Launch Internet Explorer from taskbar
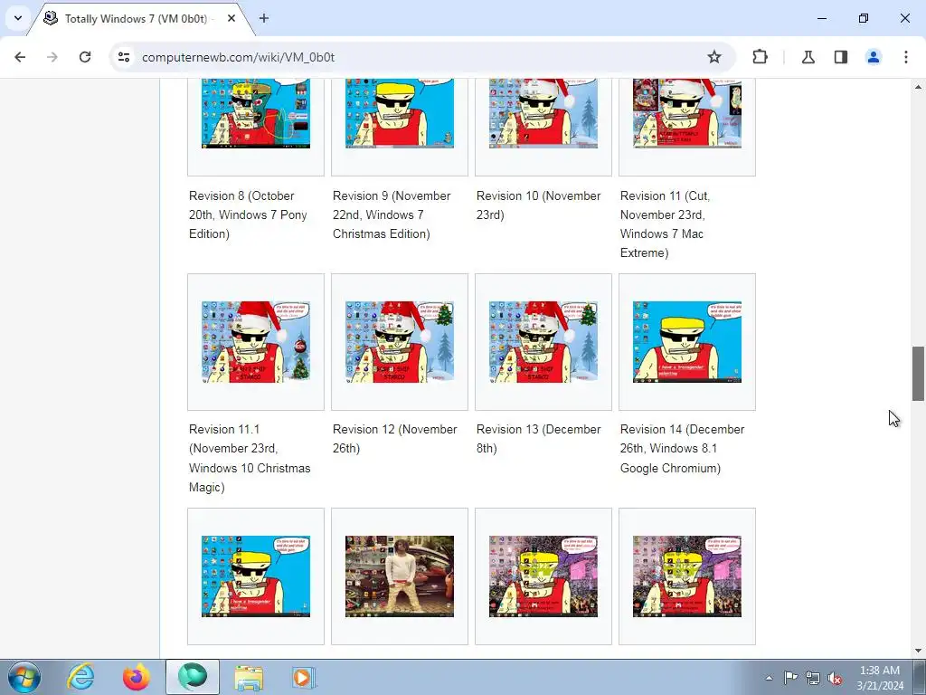The width and height of the screenshot is (926, 695). coord(80,677)
